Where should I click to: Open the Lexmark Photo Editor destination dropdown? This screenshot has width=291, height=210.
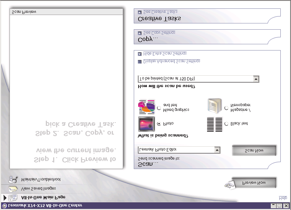pos(179,150)
